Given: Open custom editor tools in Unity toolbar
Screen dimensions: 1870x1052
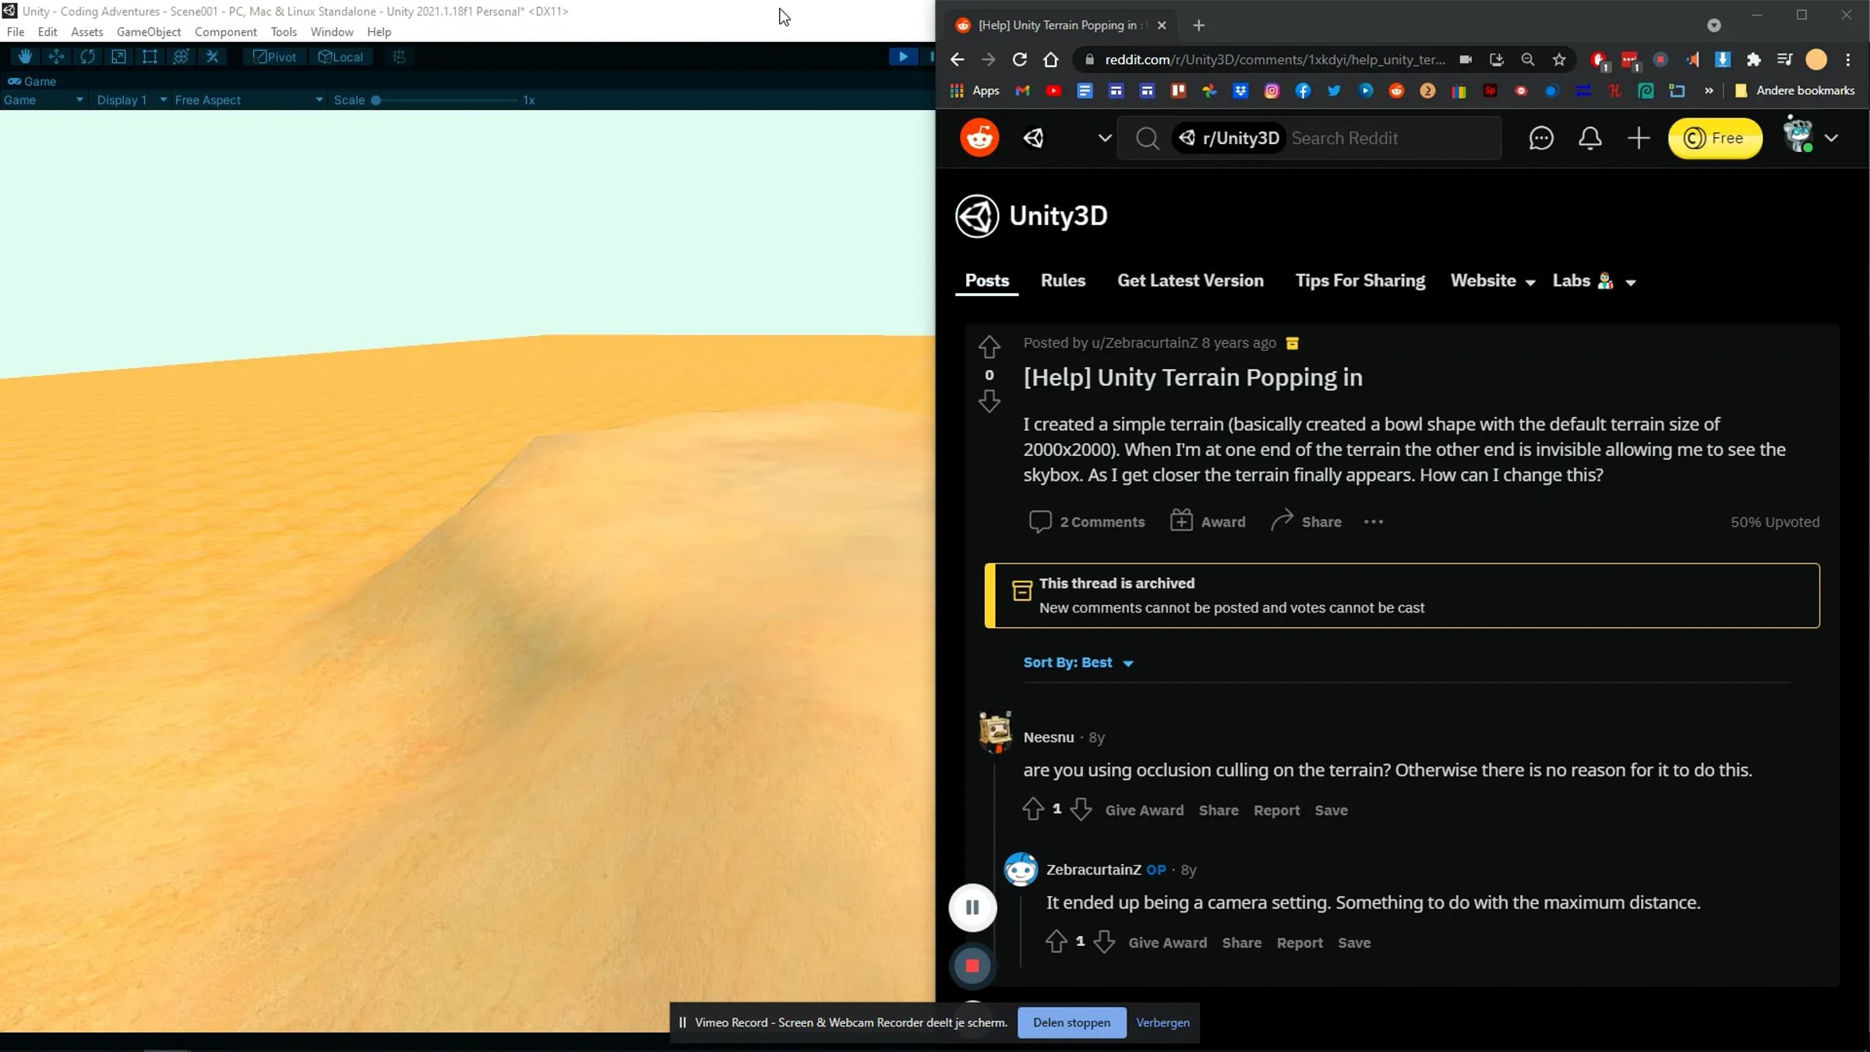Looking at the screenshot, I should tap(212, 57).
